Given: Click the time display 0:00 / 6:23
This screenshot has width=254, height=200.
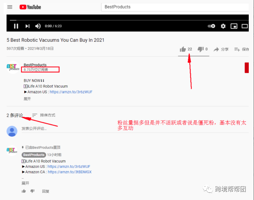Looking at the screenshot, I should [x=53, y=26].
